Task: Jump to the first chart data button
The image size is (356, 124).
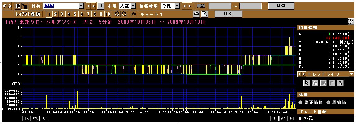Action: pyautogui.click(x=27, y=118)
